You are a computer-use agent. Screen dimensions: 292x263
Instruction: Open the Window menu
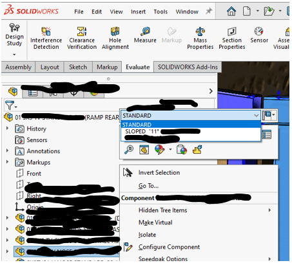(187, 12)
